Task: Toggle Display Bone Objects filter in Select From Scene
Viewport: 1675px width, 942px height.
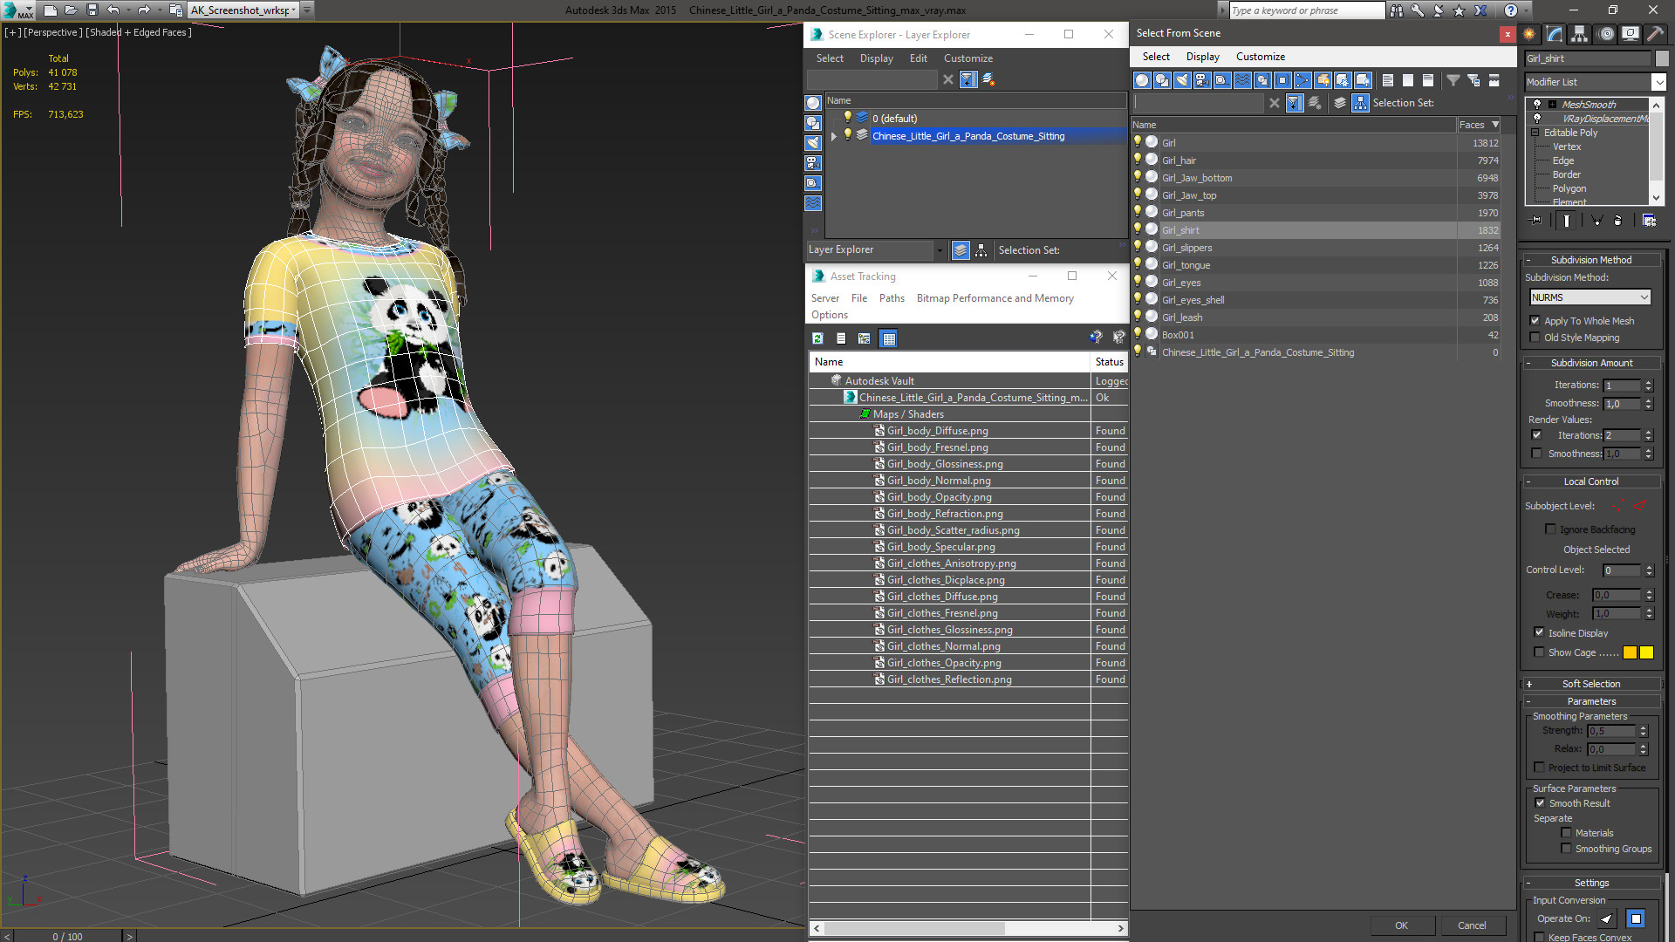Action: [1302, 80]
